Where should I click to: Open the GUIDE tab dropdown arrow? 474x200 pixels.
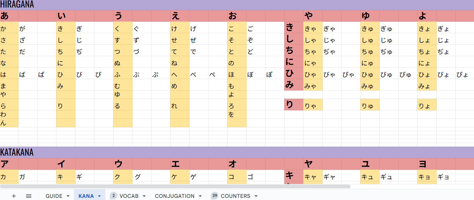click(68, 196)
